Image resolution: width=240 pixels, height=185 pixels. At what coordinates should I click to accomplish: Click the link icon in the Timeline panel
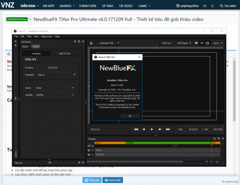click(x=89, y=146)
